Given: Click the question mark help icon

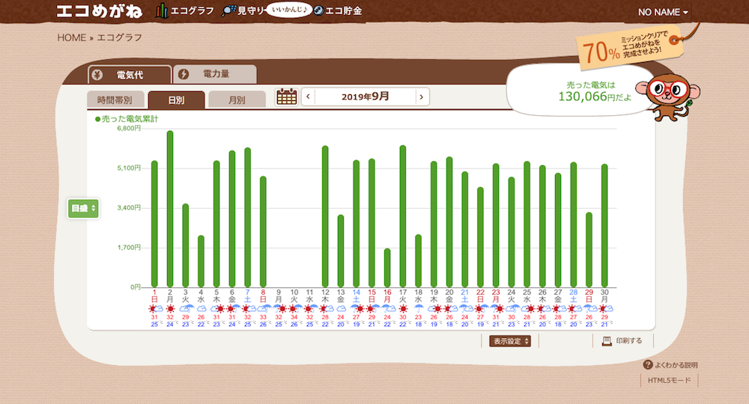Looking at the screenshot, I should click(x=648, y=365).
